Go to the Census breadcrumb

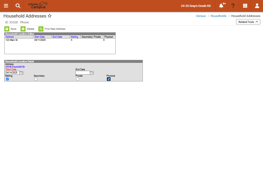(201, 16)
